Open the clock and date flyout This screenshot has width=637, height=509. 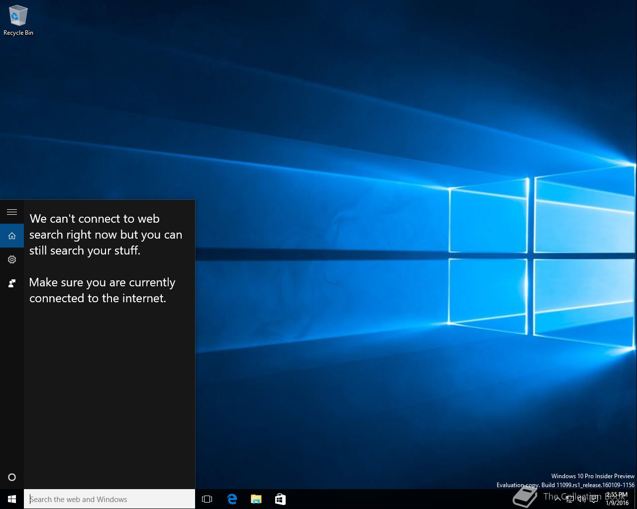point(617,499)
